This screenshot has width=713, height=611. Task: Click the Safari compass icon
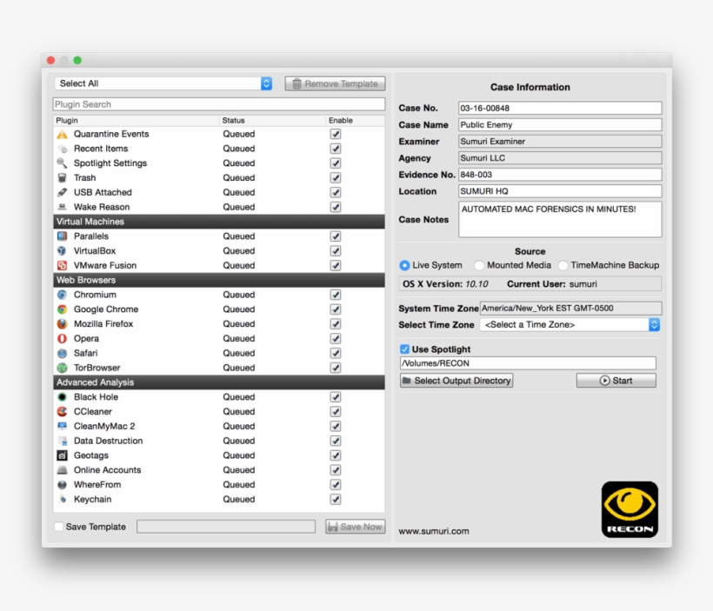pyautogui.click(x=63, y=353)
